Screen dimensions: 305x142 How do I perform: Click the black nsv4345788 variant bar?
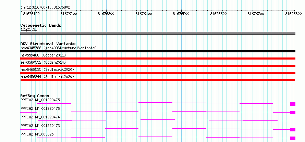tap(158, 51)
